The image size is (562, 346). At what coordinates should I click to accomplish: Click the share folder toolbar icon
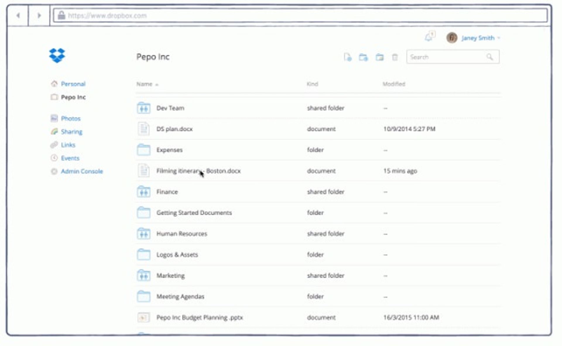click(380, 57)
